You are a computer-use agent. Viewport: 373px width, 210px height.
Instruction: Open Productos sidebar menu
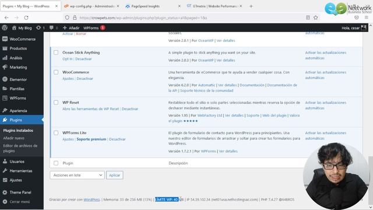point(22,48)
